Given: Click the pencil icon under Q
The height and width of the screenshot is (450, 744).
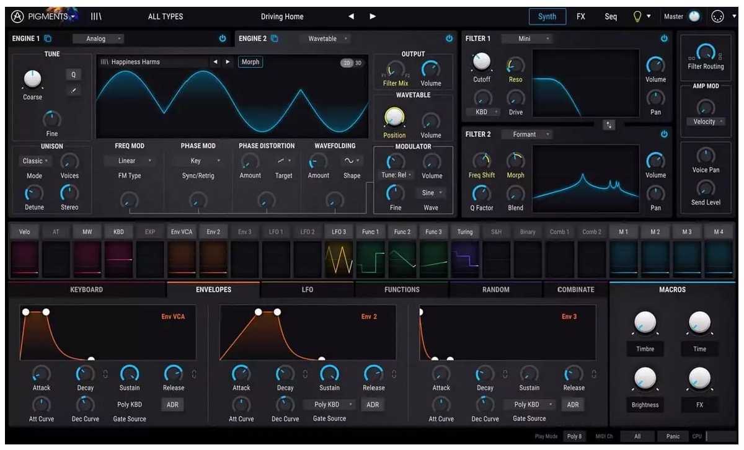Looking at the screenshot, I should [73, 91].
